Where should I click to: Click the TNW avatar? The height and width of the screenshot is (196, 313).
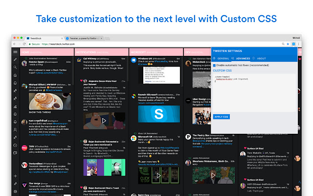(24, 148)
